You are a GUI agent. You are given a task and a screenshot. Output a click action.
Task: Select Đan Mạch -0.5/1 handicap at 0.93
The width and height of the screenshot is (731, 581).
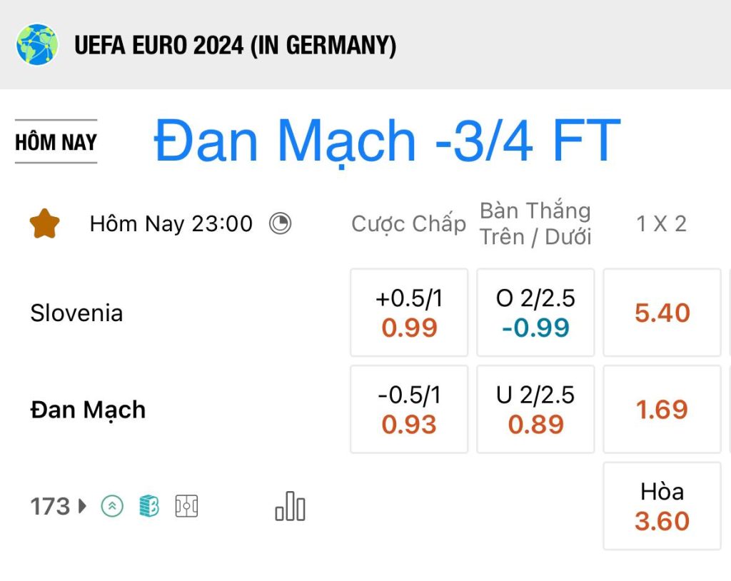click(409, 410)
